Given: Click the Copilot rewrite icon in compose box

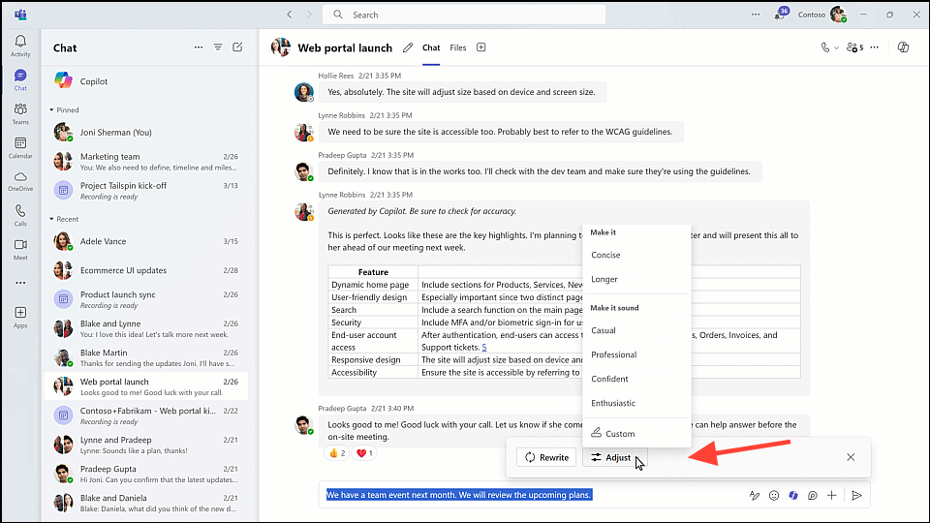Looking at the screenshot, I should [x=793, y=495].
